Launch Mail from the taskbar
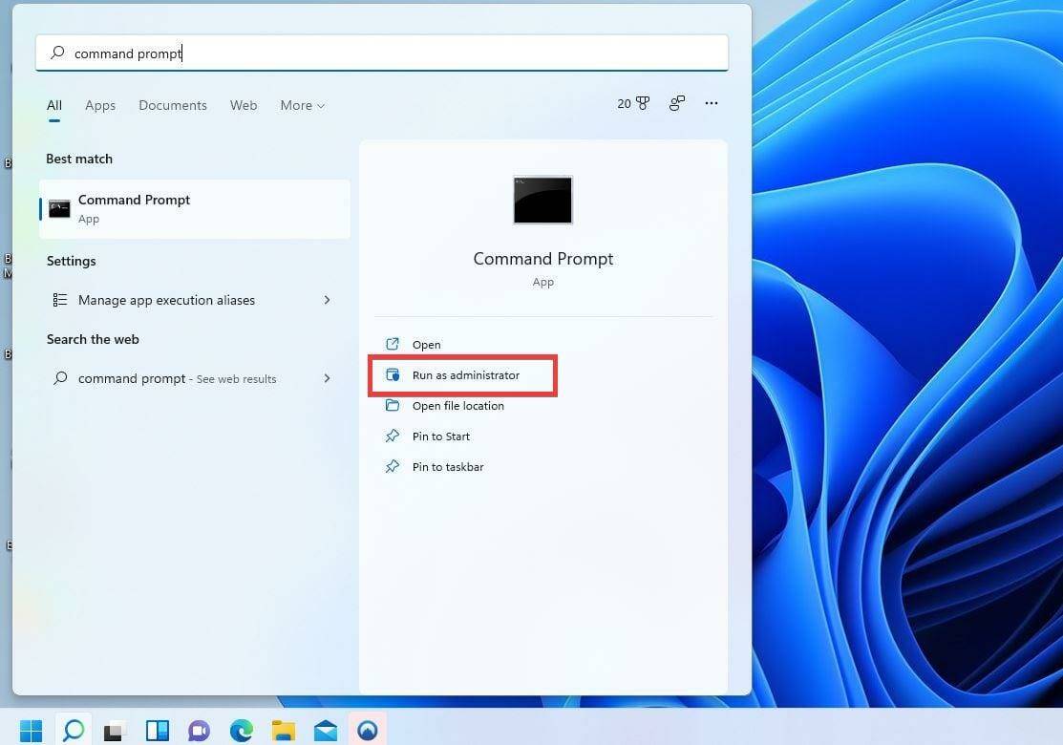 point(325,729)
